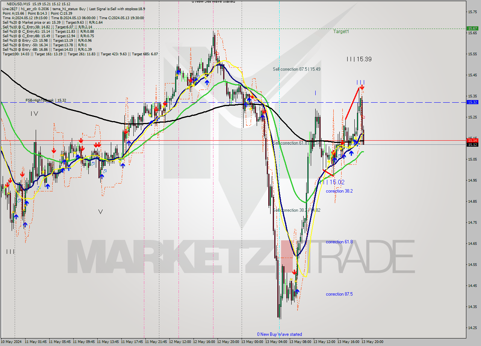This screenshot has width=481, height=346.
Task: Select the 15.45 price axis label
Action: coord(472,75)
